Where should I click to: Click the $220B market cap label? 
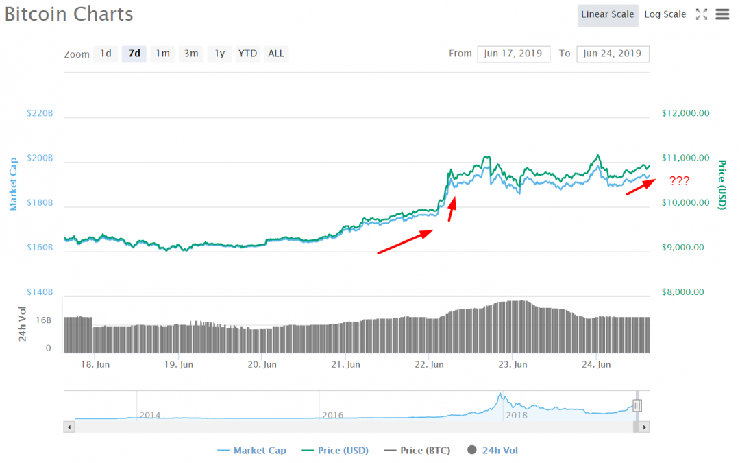pos(40,113)
